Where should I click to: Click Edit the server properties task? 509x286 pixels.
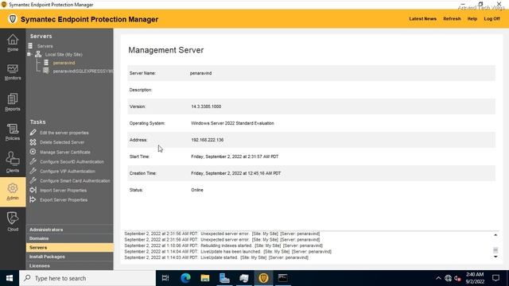click(x=64, y=133)
